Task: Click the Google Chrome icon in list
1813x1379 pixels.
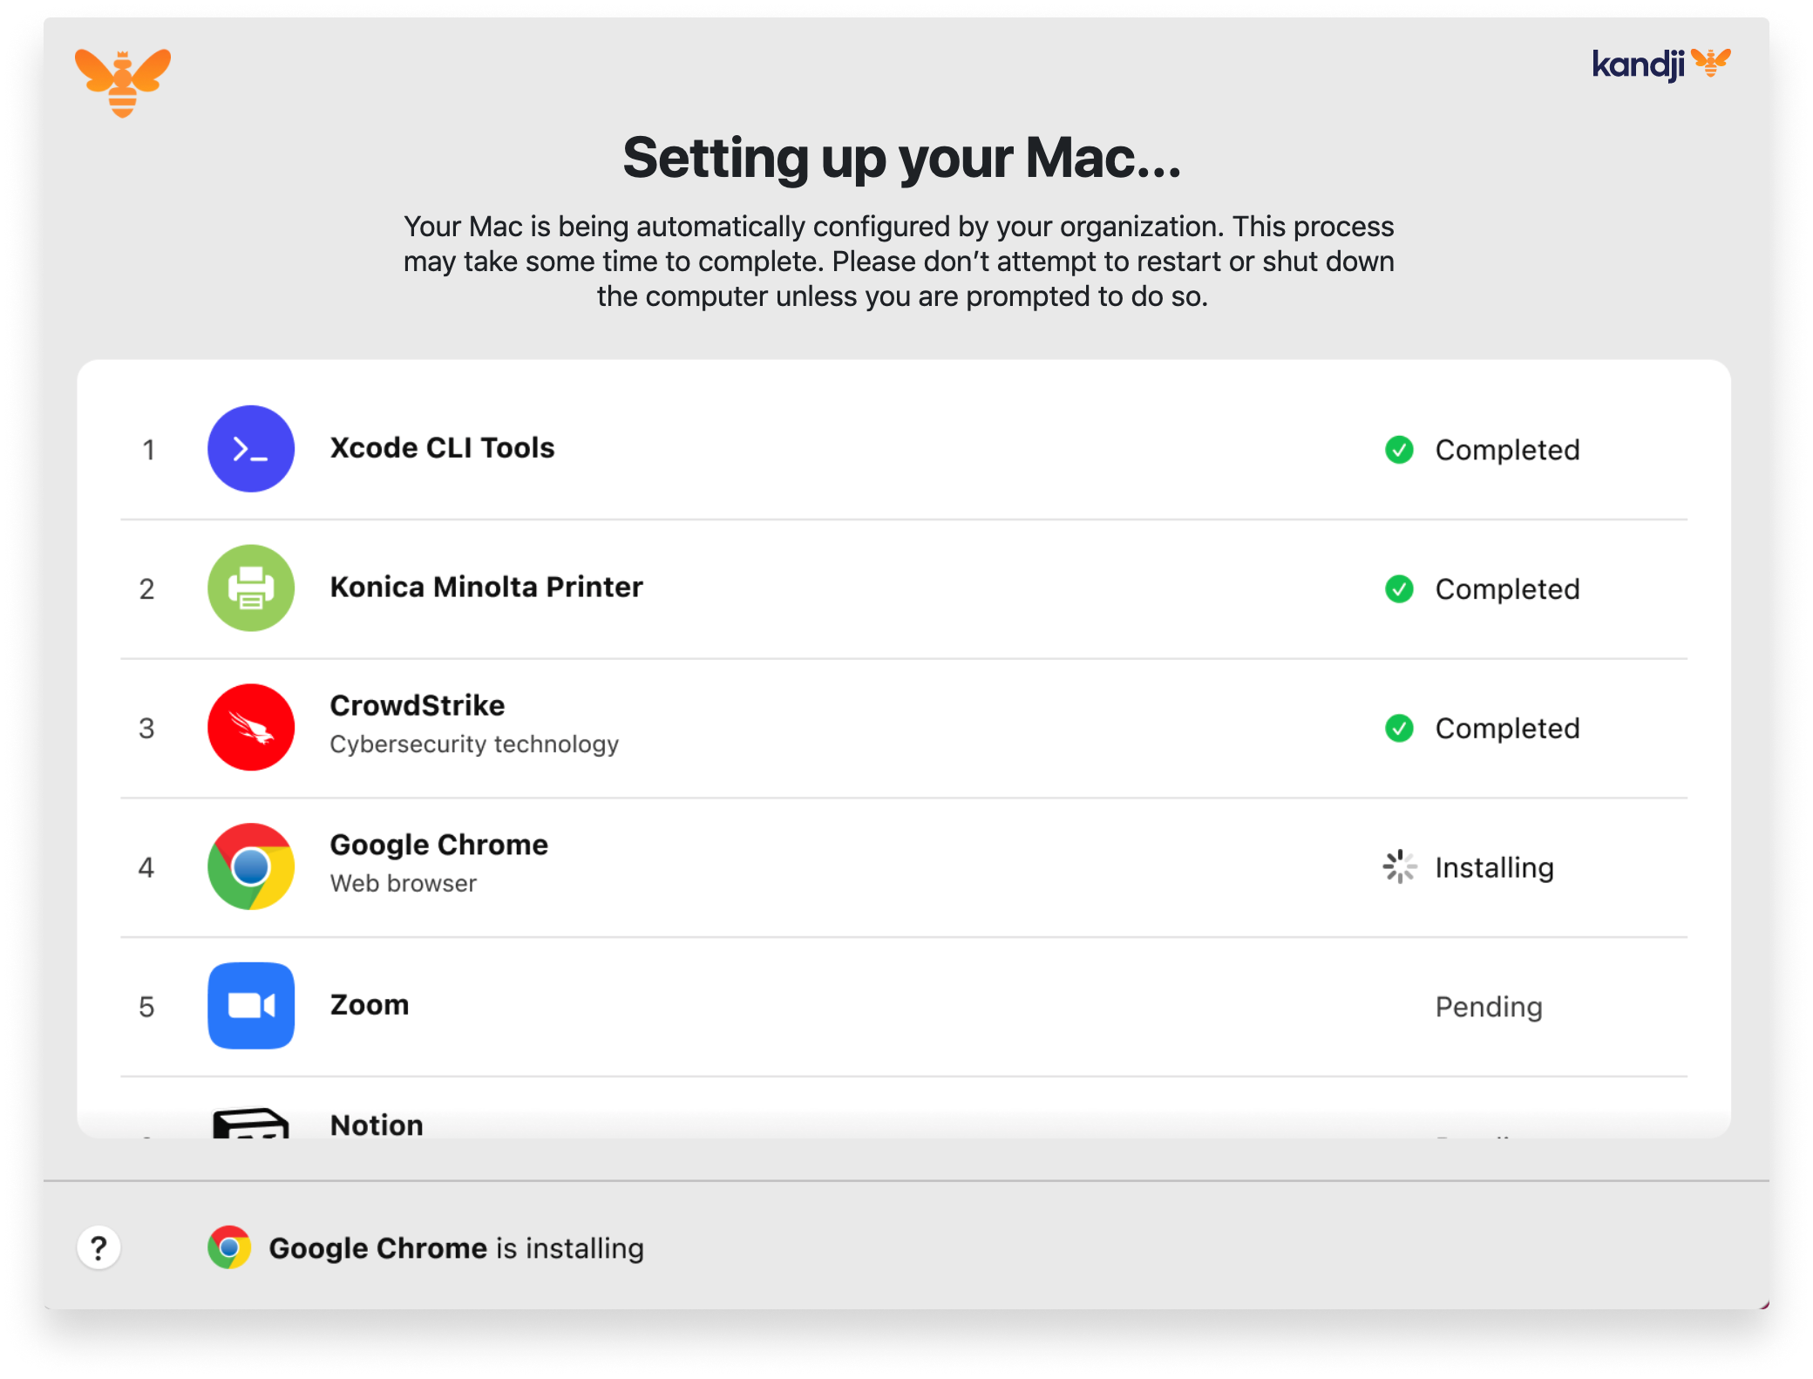Action: pos(251,866)
